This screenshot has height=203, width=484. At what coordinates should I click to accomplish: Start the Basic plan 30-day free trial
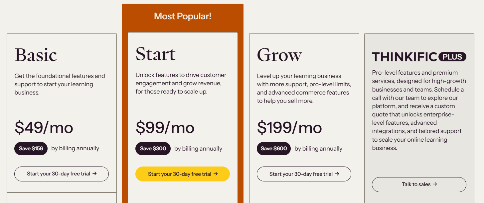61,173
